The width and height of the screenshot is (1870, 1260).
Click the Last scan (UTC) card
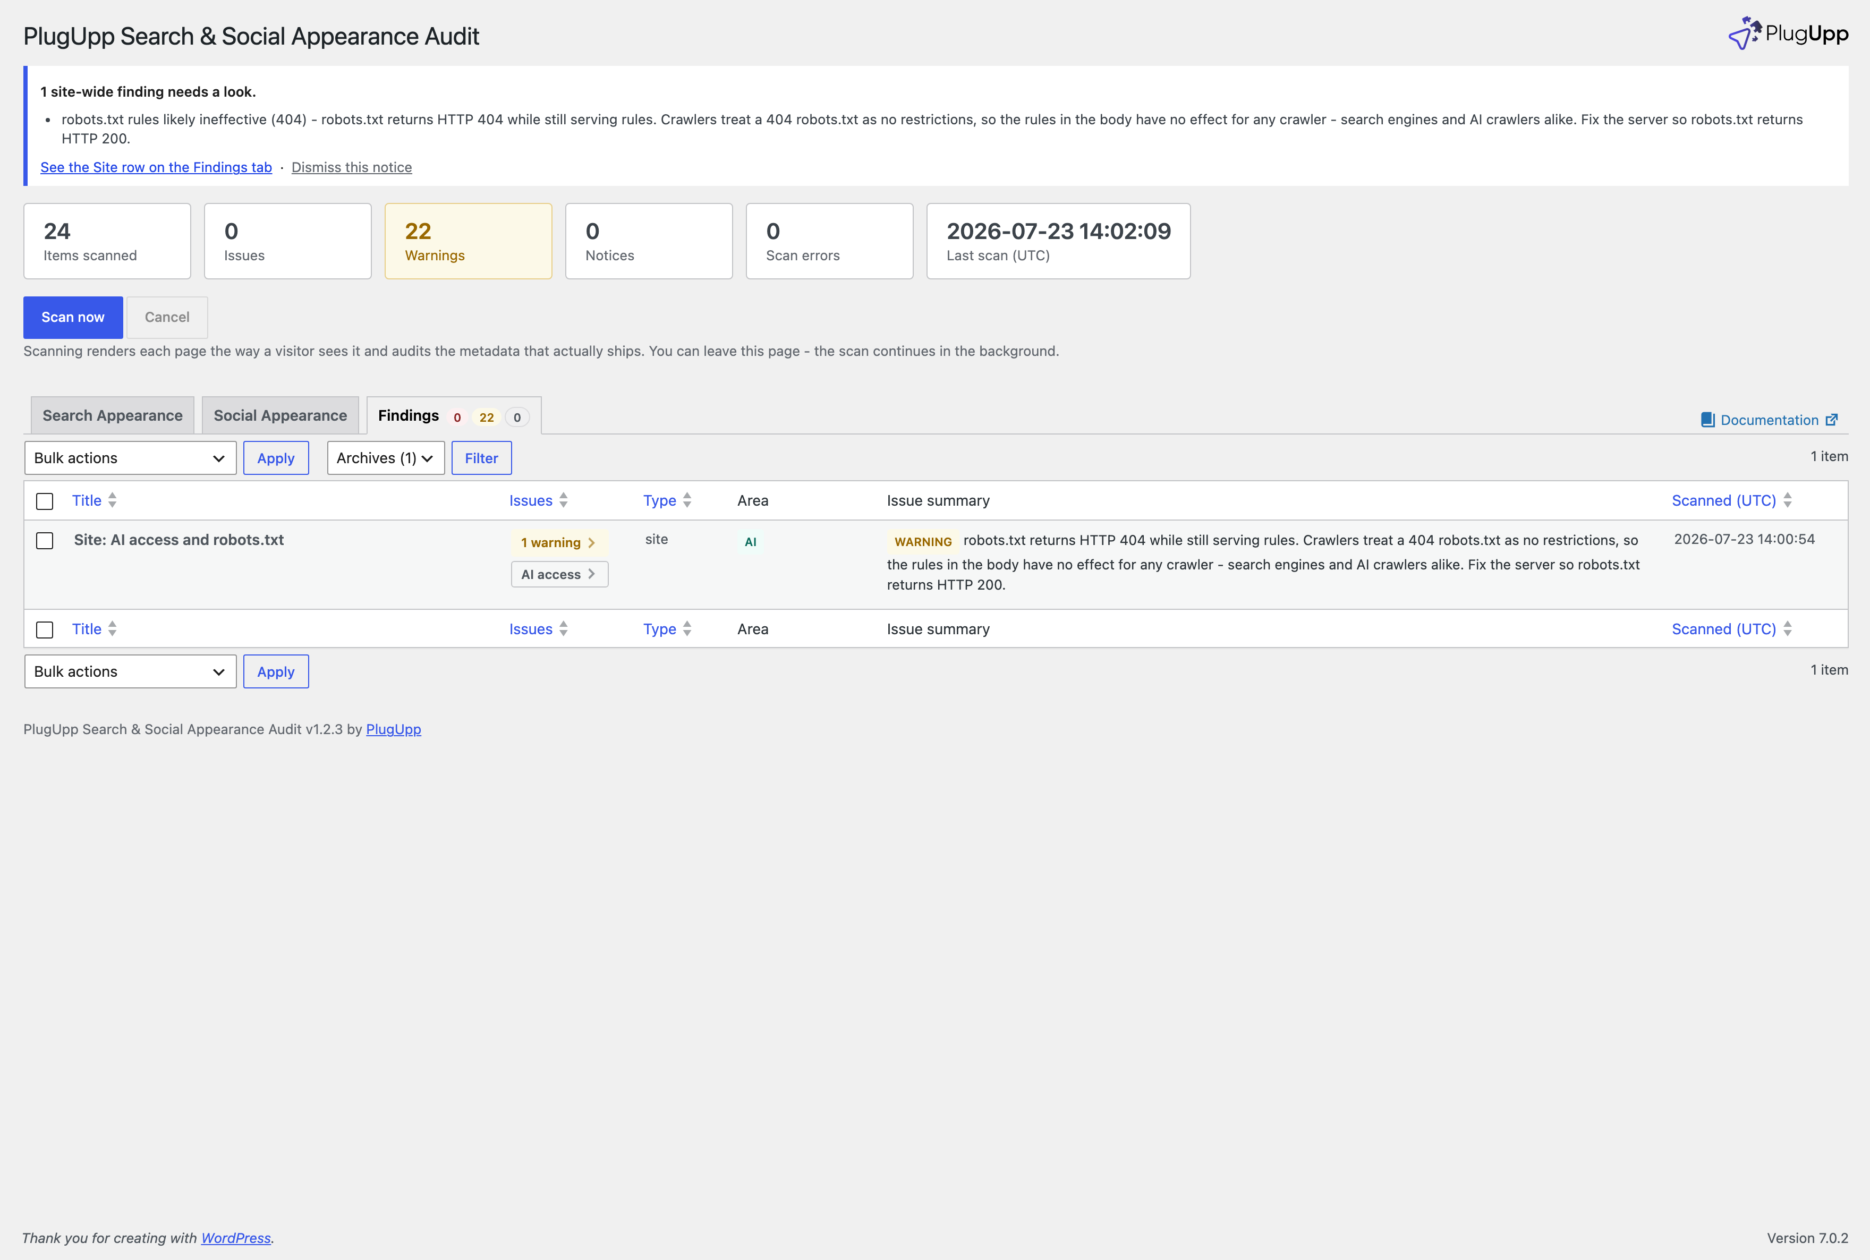1058,241
